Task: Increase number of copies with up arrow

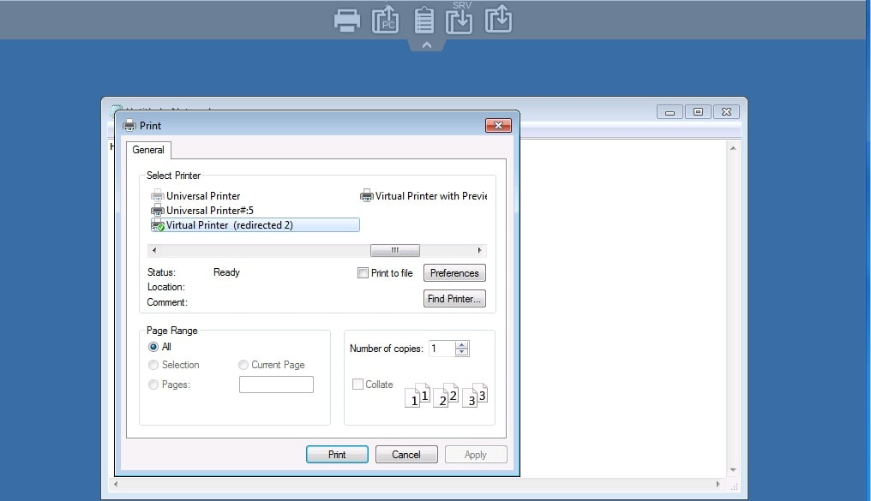Action: tap(462, 344)
